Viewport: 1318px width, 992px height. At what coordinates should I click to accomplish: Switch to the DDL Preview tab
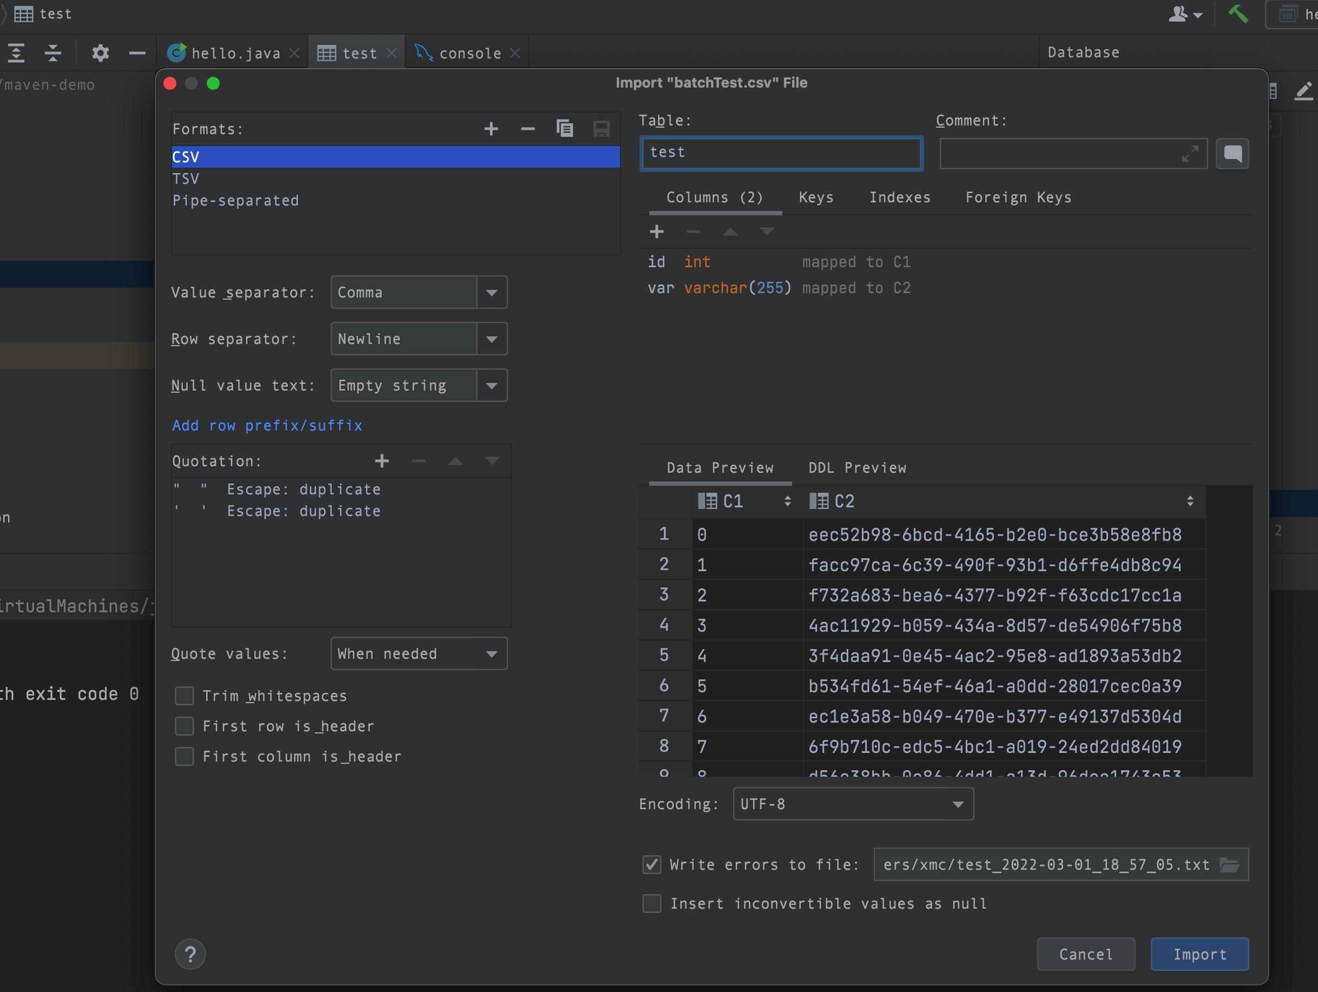857,468
